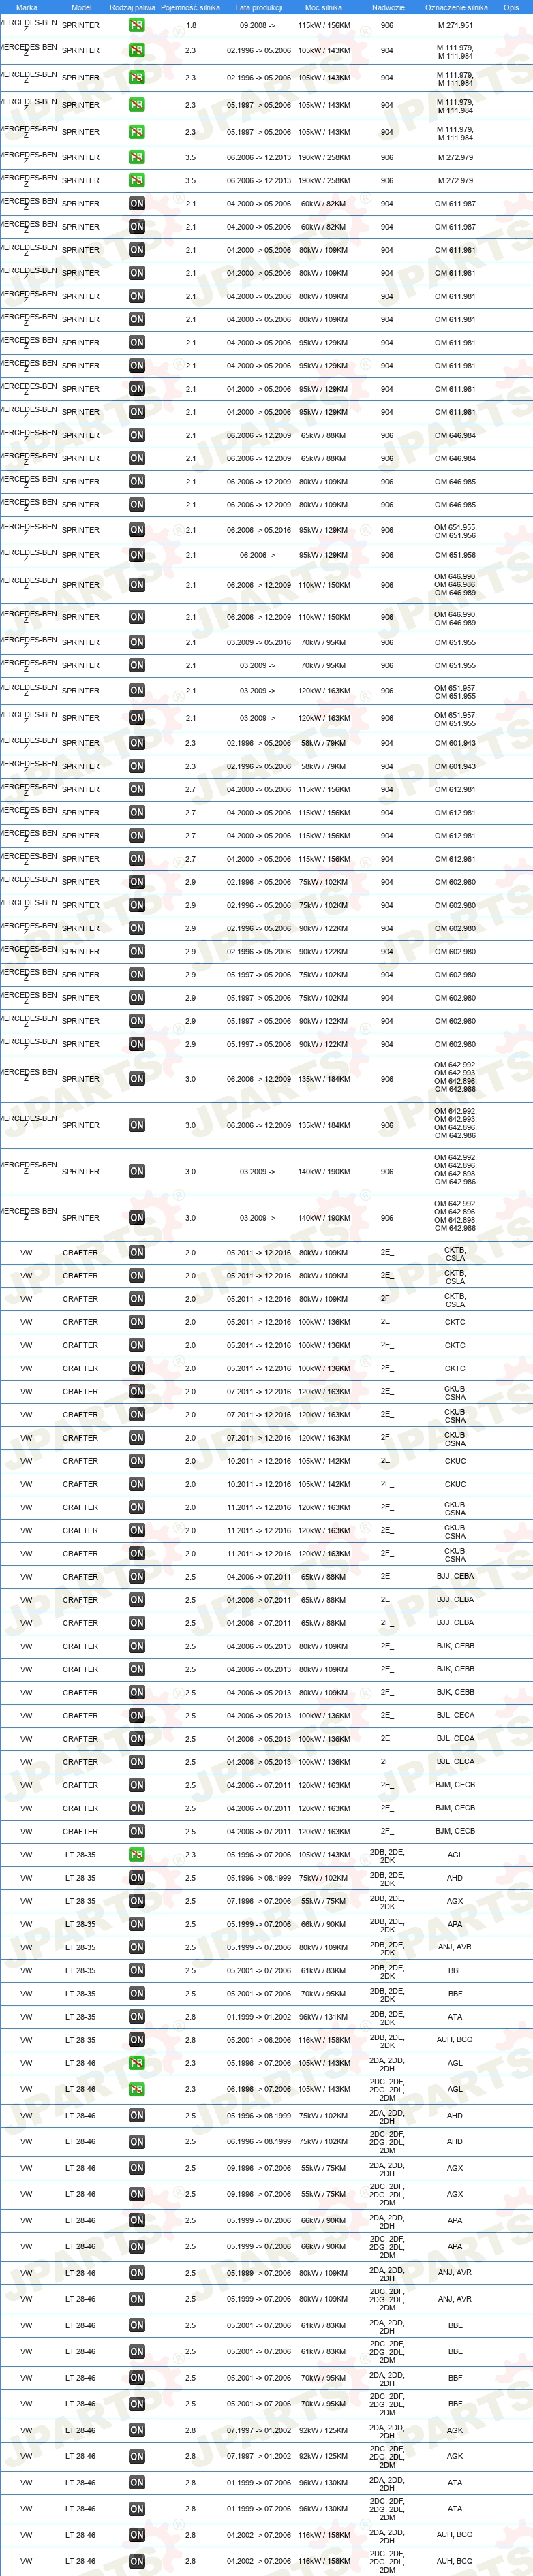Screen dimensions: 533x2576
Task: Click ON icon for Crafter BJL, CECA 2F_ row
Action: (137, 1762)
